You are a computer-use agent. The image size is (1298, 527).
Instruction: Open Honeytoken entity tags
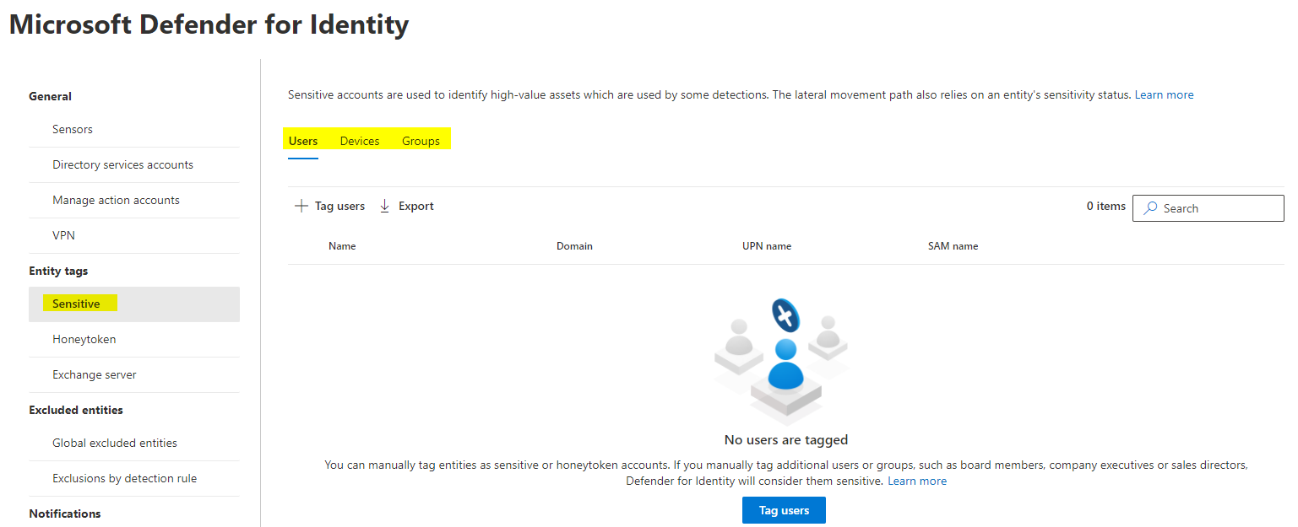134,339
